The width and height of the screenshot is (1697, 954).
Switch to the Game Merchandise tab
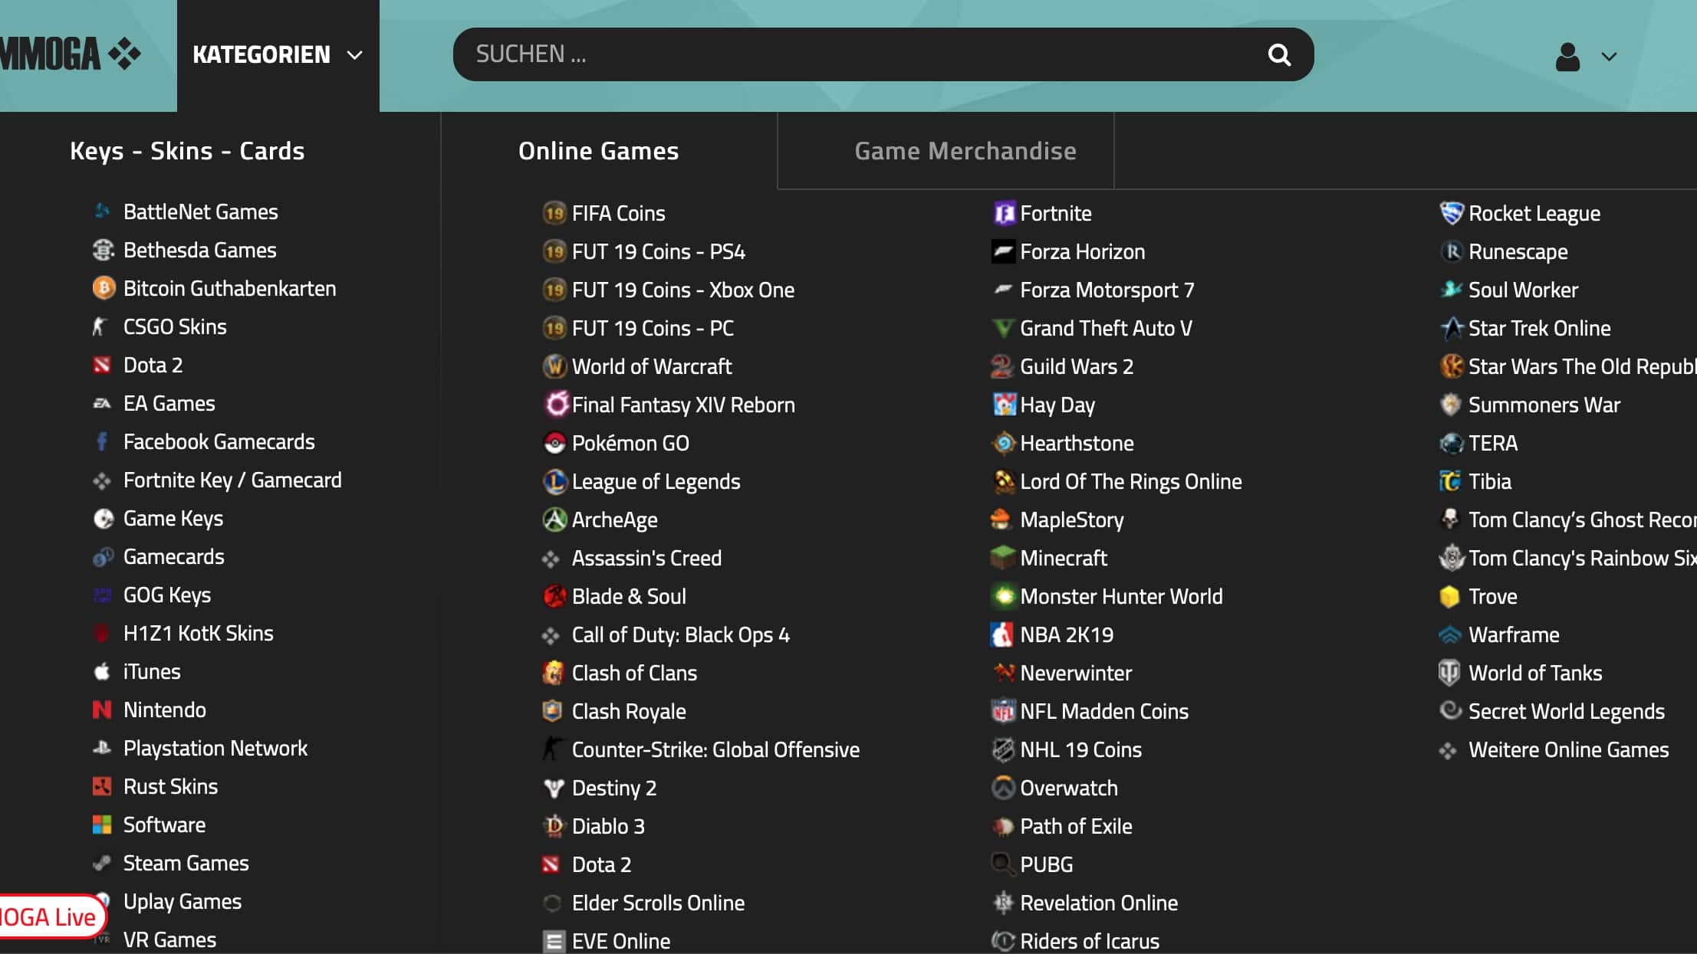coord(965,151)
